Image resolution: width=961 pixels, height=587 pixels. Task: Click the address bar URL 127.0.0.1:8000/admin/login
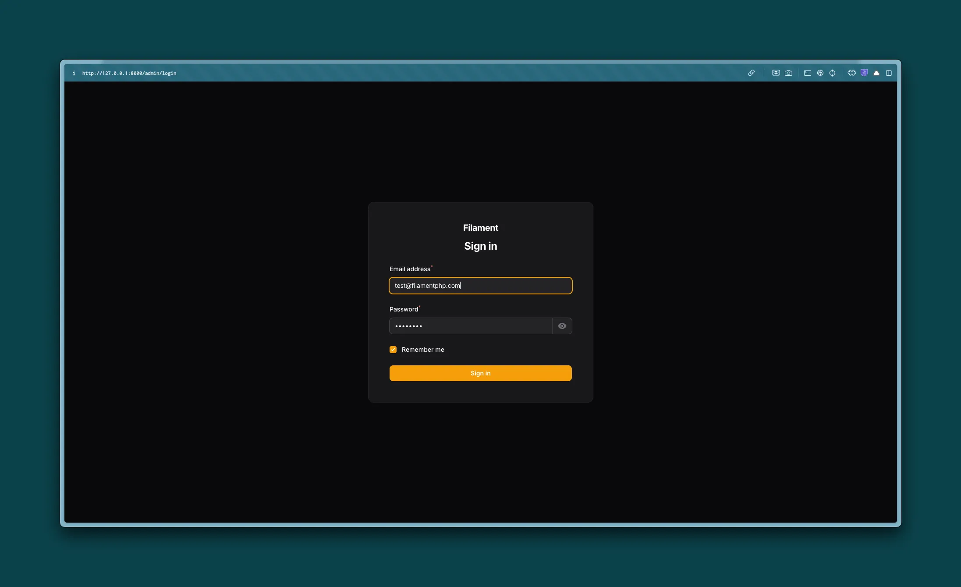point(129,73)
